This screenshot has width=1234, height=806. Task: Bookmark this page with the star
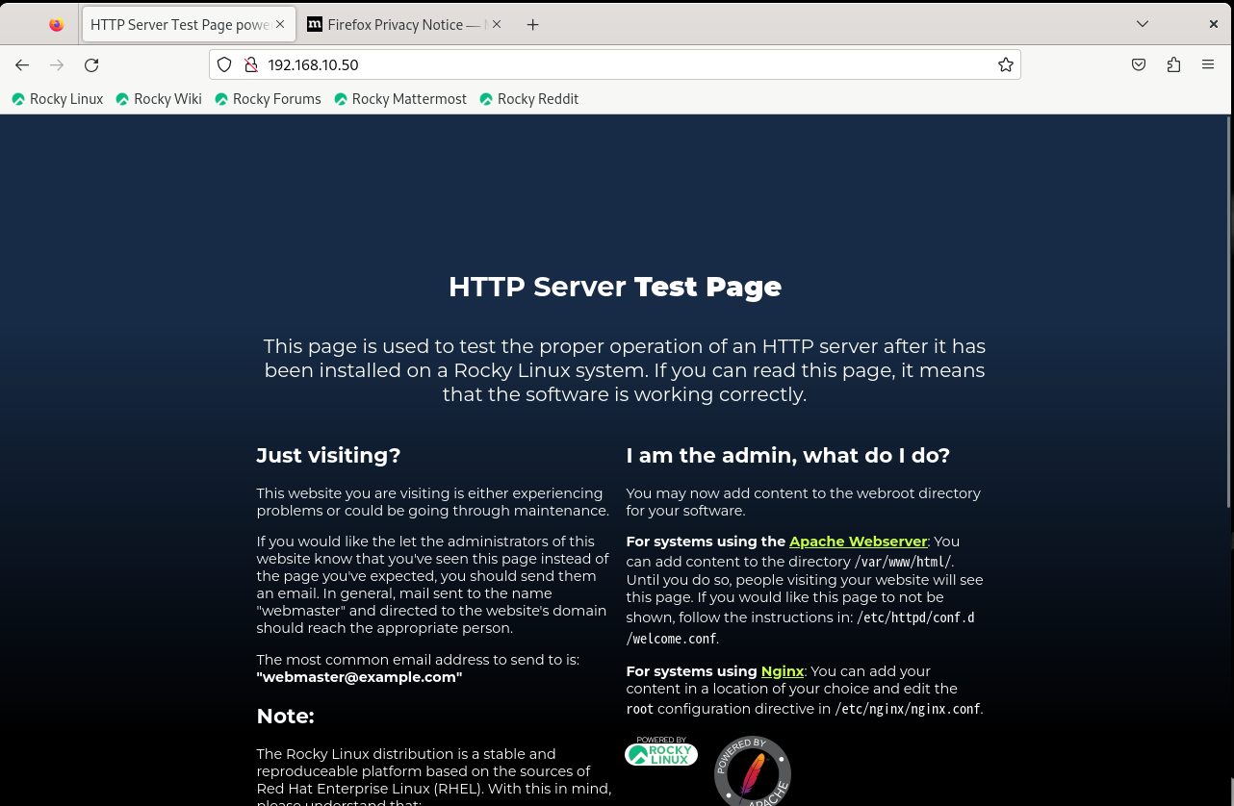coord(1006,64)
